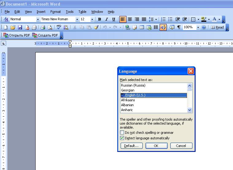Screen dimensions: 233x170
Task: Open the font size dropdown
Action: 92,19
